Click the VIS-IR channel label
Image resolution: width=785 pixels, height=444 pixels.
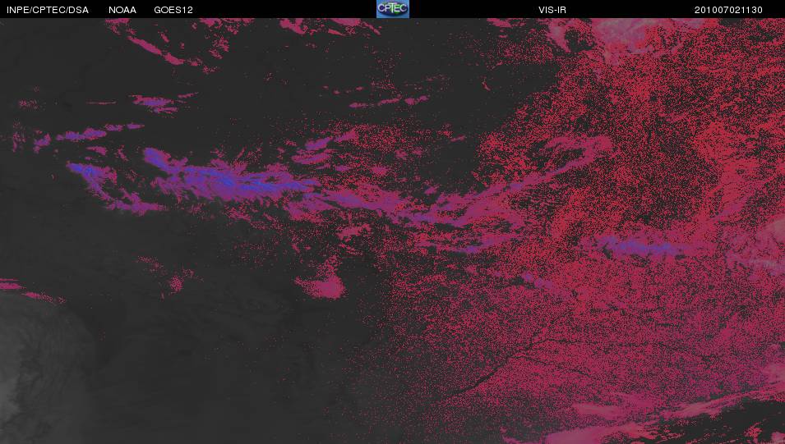tap(552, 10)
